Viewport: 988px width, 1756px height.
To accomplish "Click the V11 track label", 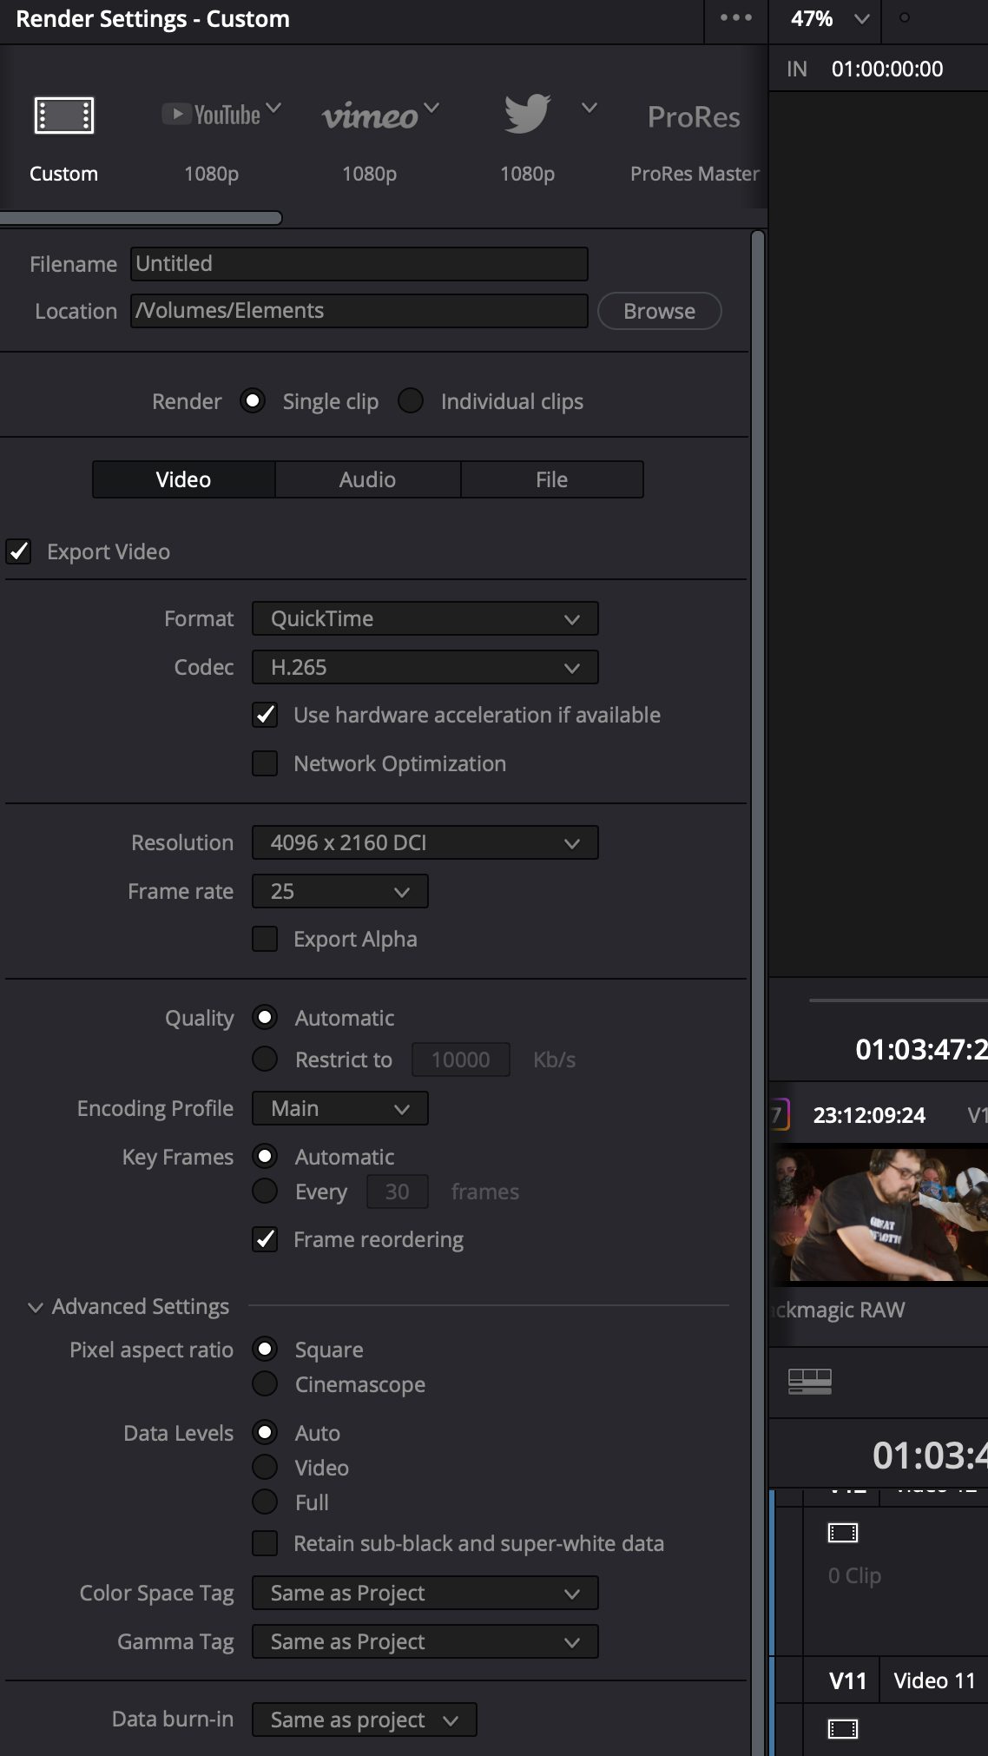I will click(847, 1680).
